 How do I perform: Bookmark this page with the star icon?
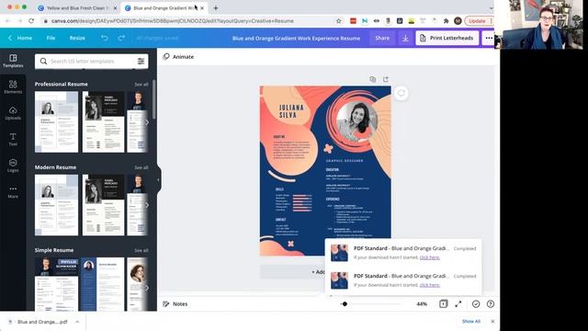339,21
